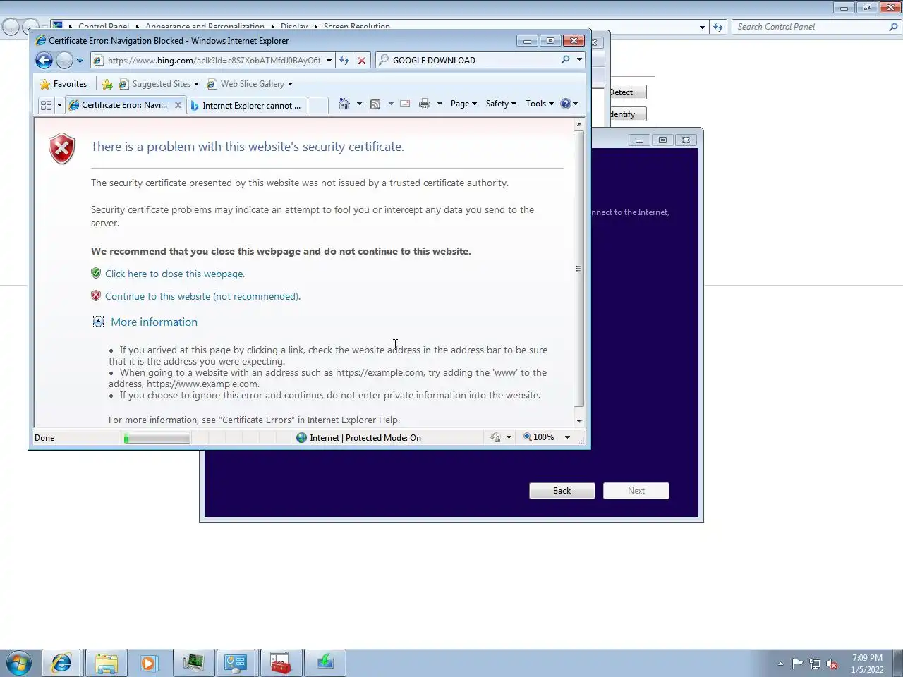Screen dimensions: 903x677
Task: Open the address bar autocomplete dropdown
Action: pos(329,61)
